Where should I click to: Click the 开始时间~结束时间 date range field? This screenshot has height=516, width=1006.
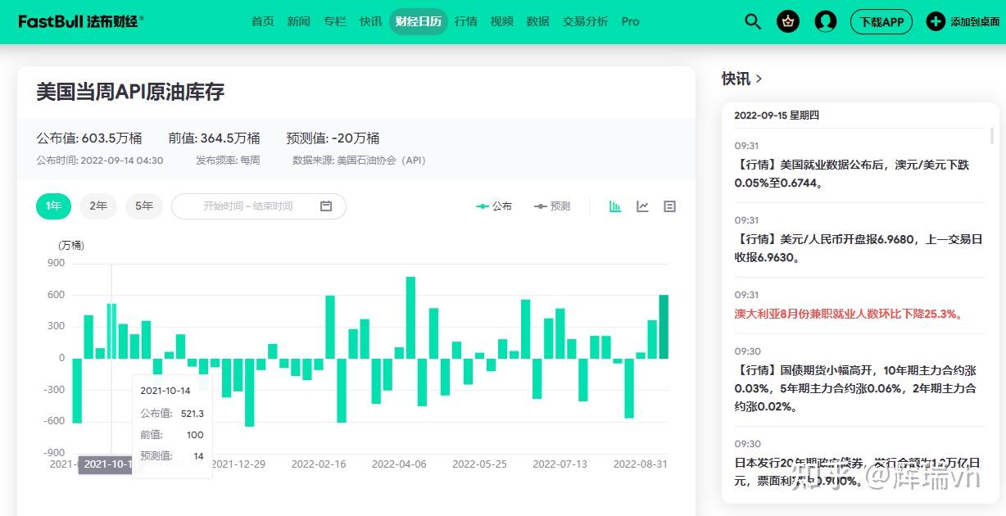pos(259,206)
